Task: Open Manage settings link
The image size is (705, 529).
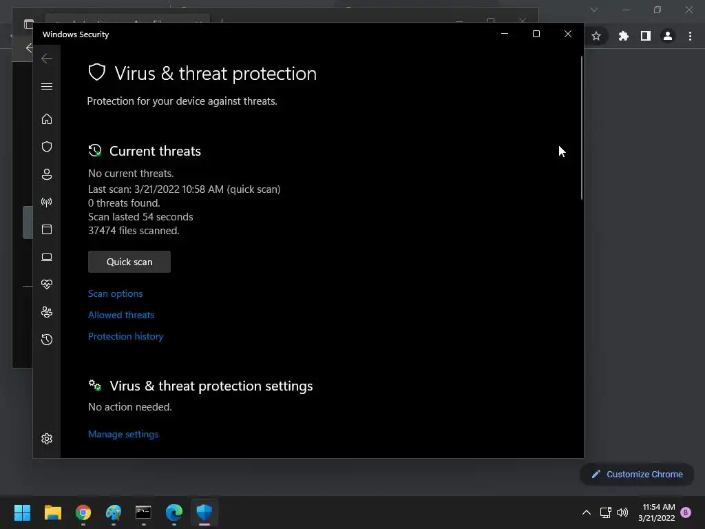Action: [123, 434]
